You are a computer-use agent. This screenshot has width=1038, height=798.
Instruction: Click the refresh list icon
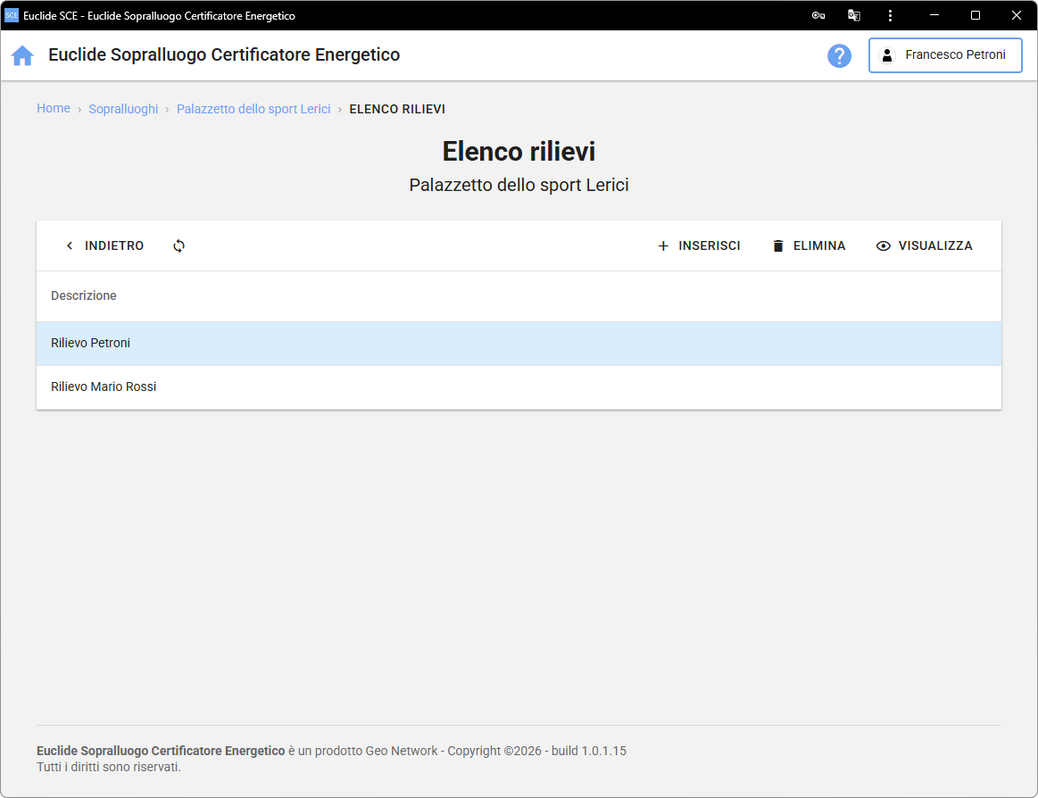[179, 245]
